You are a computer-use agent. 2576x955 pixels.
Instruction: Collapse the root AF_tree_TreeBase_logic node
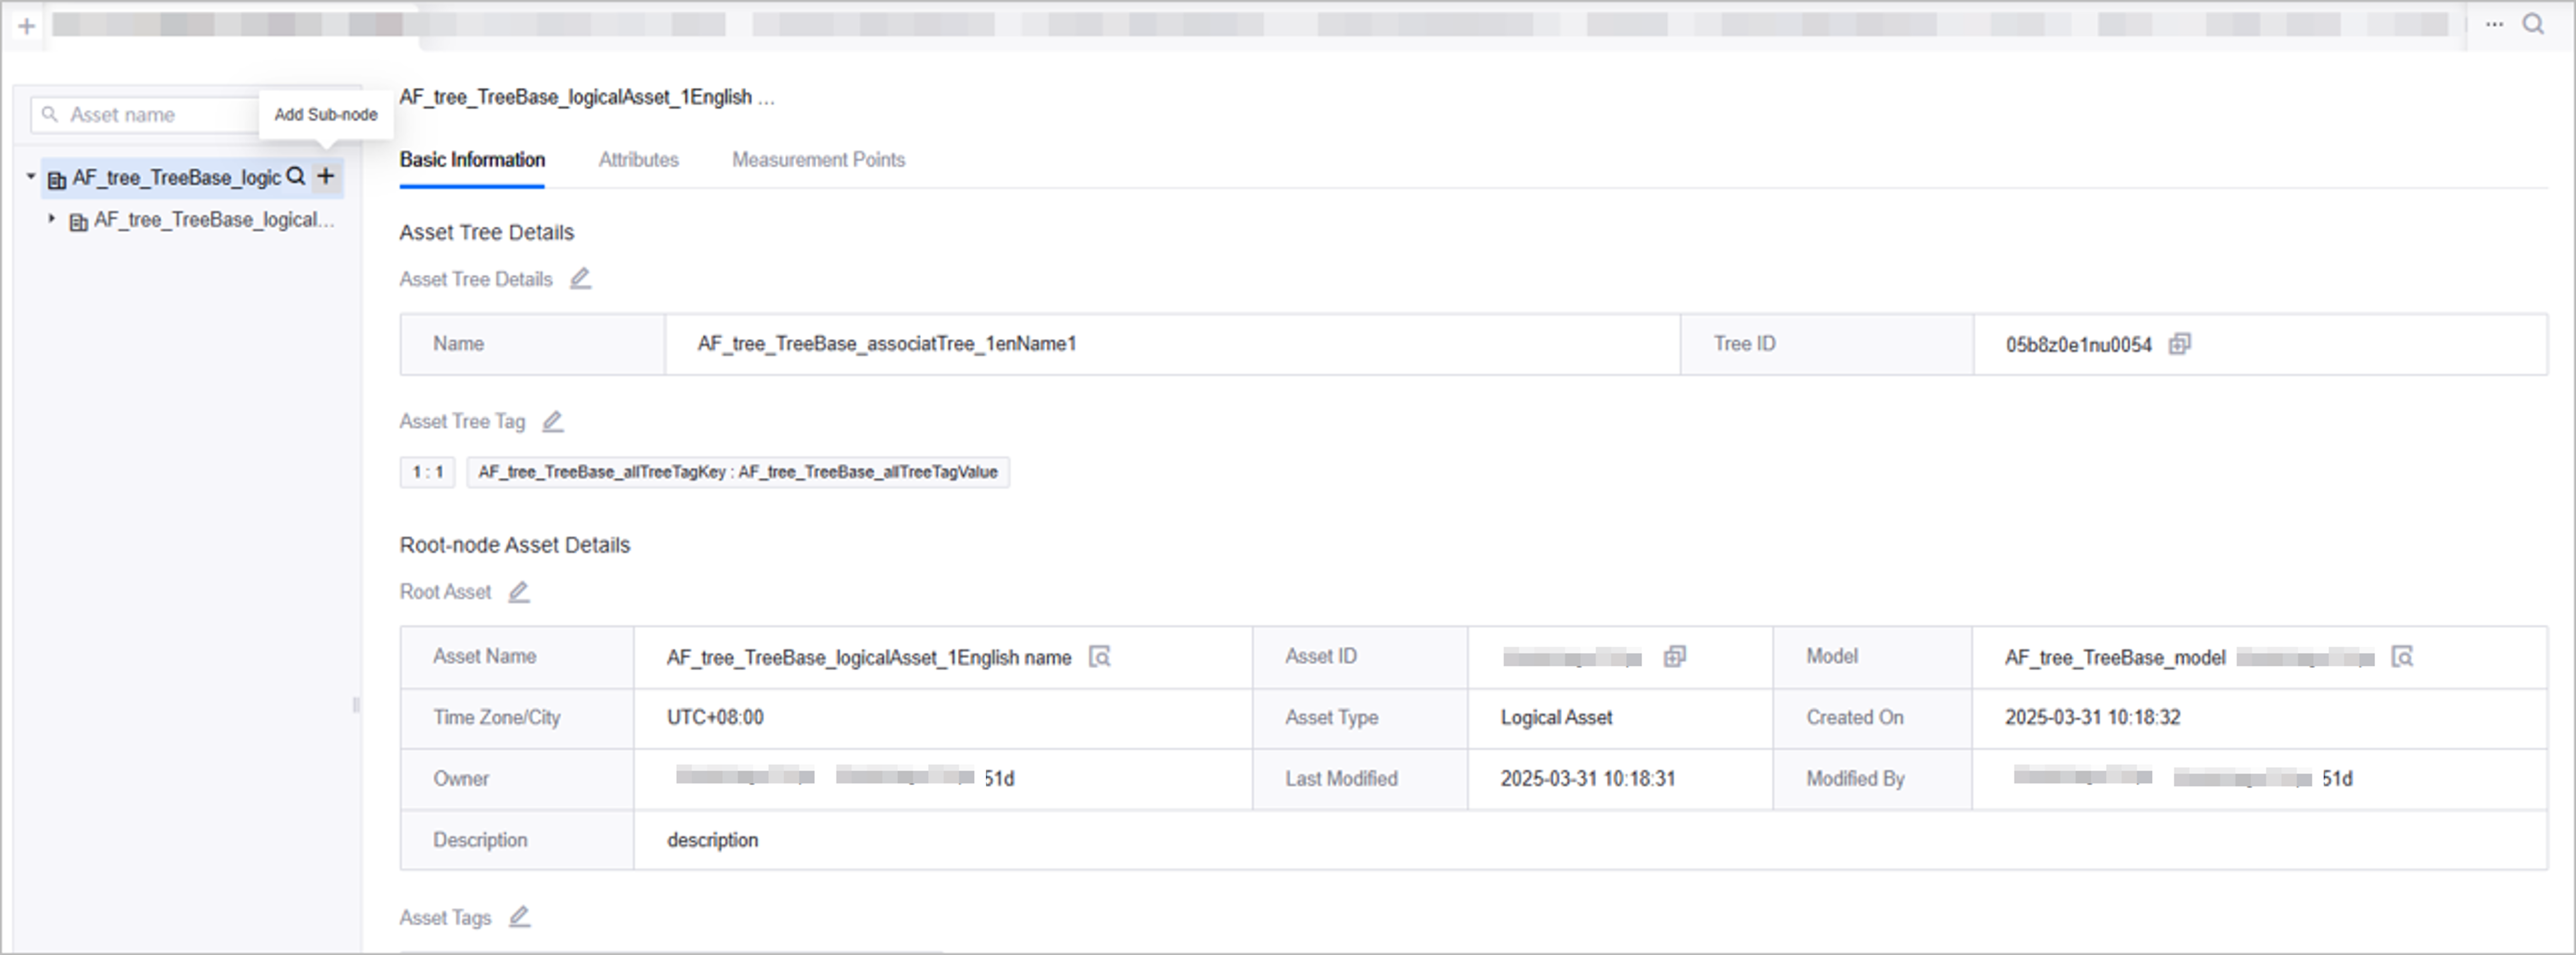(x=31, y=177)
